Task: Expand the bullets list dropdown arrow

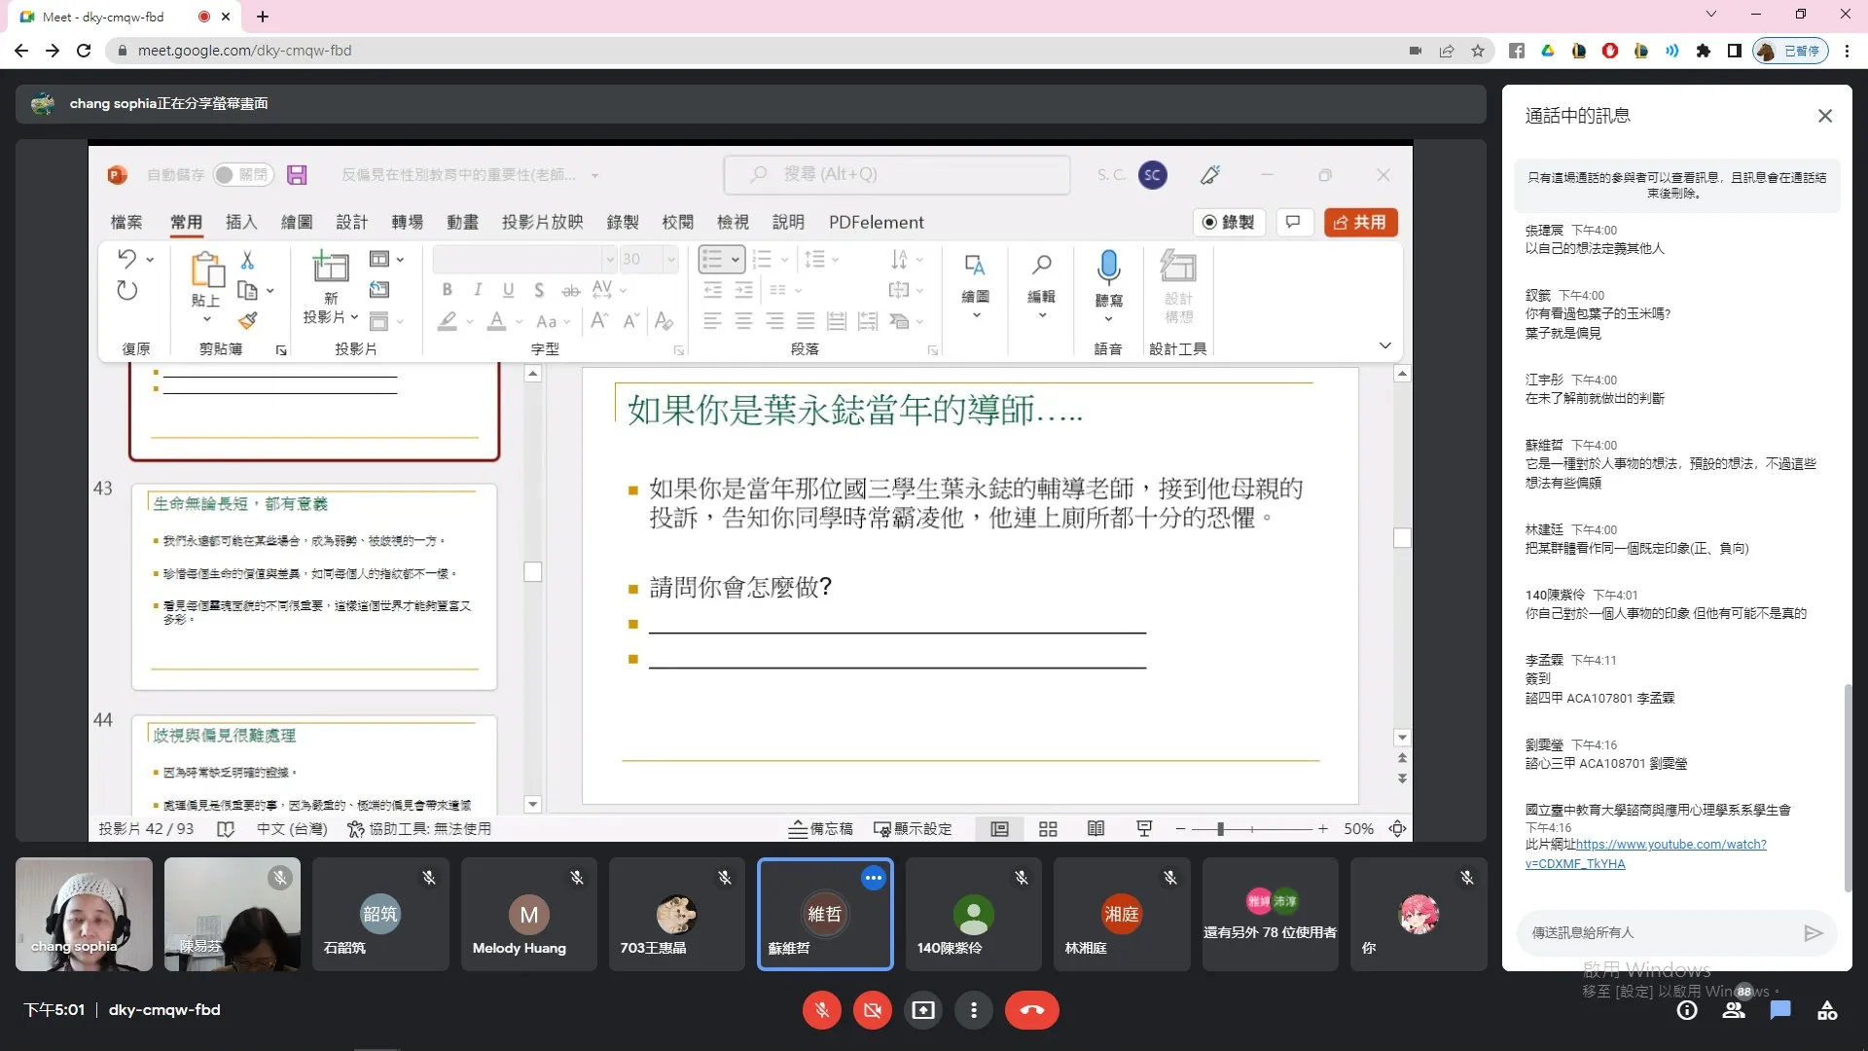Action: 736,259
